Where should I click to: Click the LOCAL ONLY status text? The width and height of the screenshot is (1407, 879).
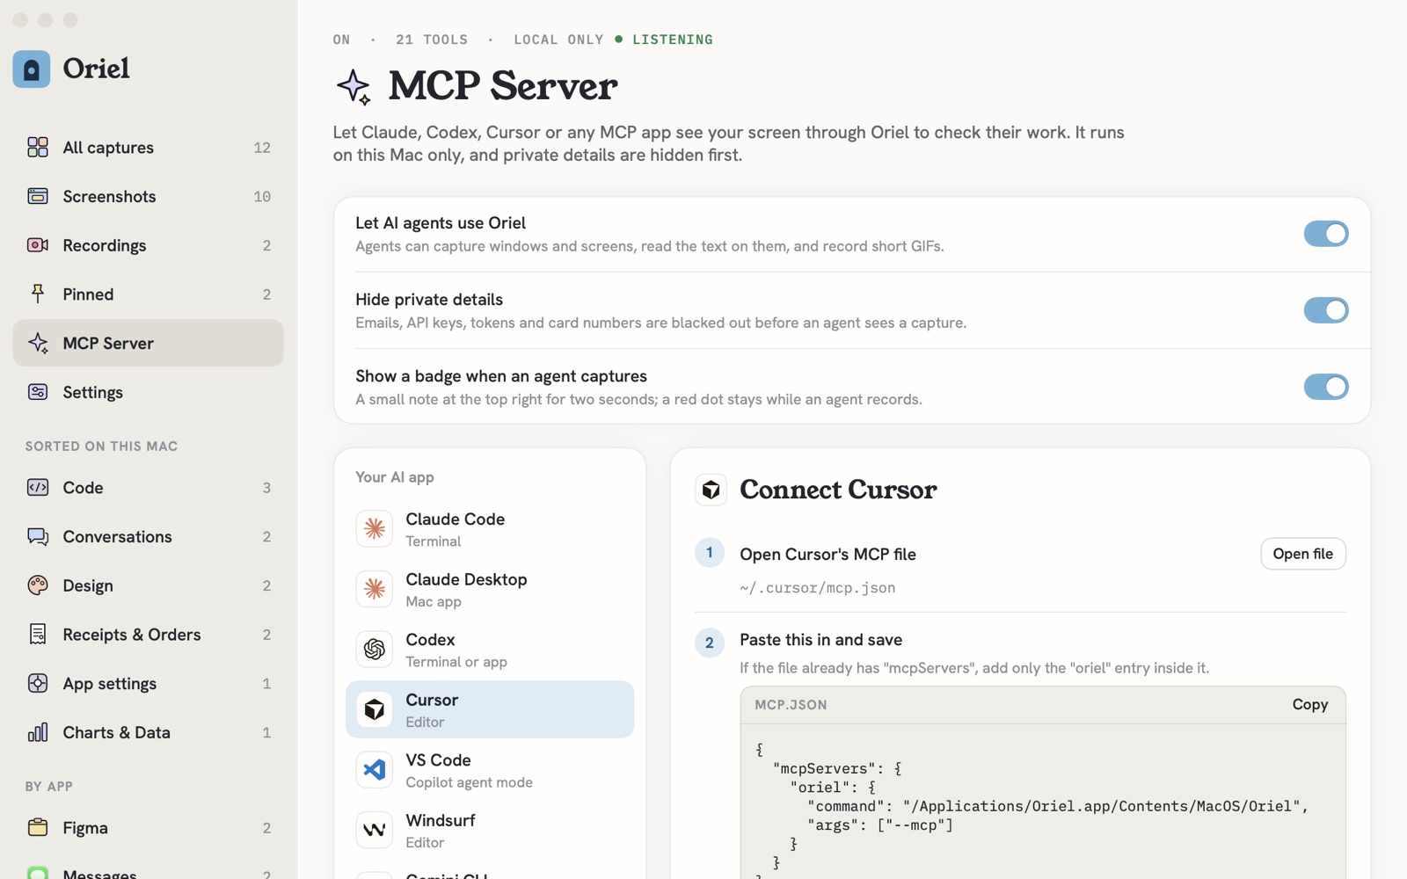tap(558, 40)
